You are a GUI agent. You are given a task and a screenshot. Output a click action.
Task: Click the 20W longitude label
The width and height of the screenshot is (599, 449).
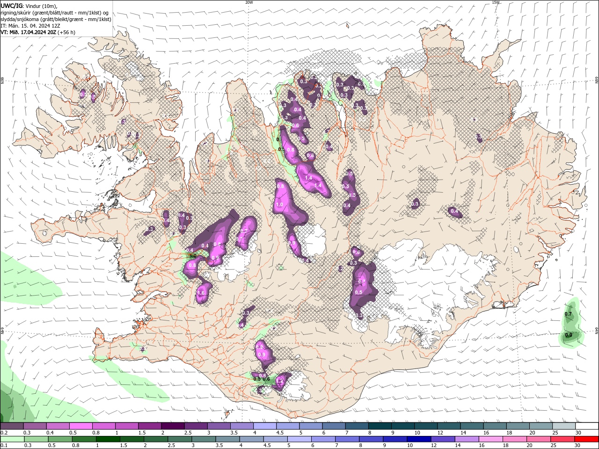(x=249, y=2)
